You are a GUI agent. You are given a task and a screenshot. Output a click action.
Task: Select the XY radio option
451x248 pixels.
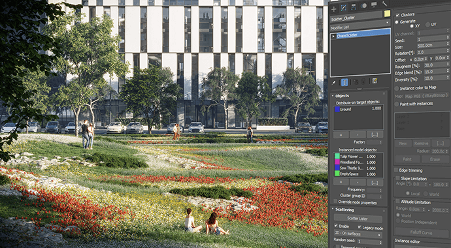(411, 26)
